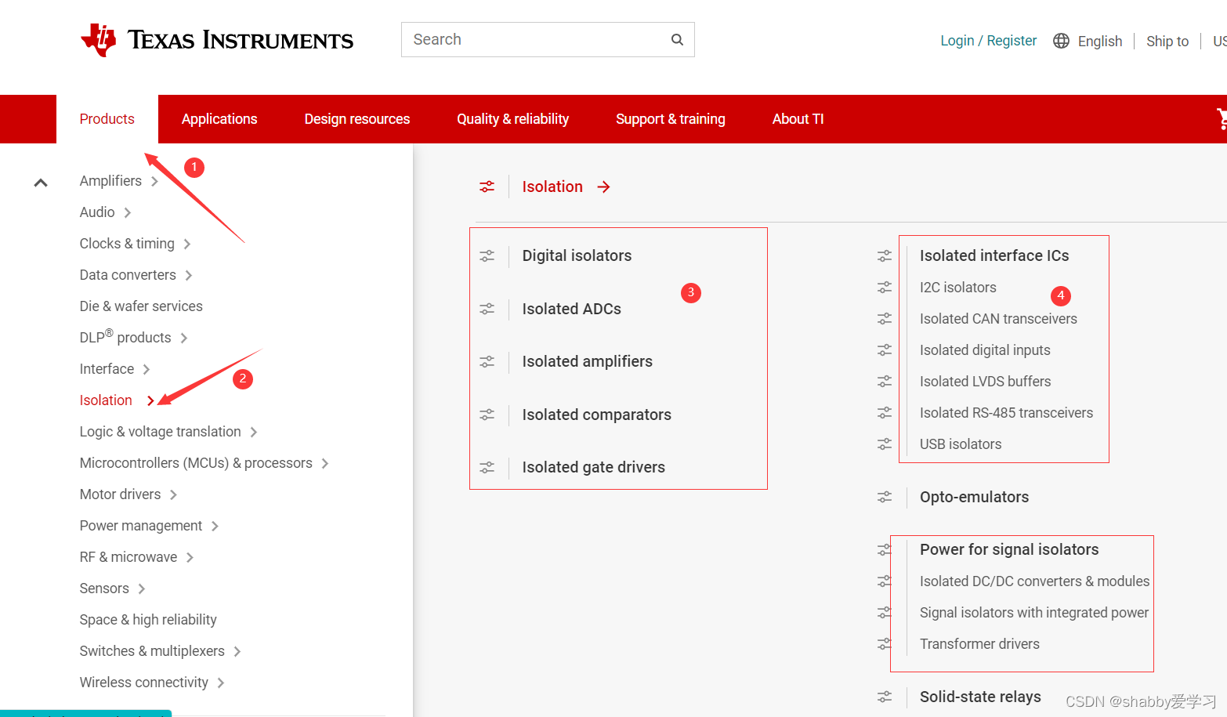The height and width of the screenshot is (717, 1227).
Task: Select Microcontrollers (MCUs) & processors category
Action: 196,463
